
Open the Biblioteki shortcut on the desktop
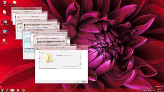15,3
